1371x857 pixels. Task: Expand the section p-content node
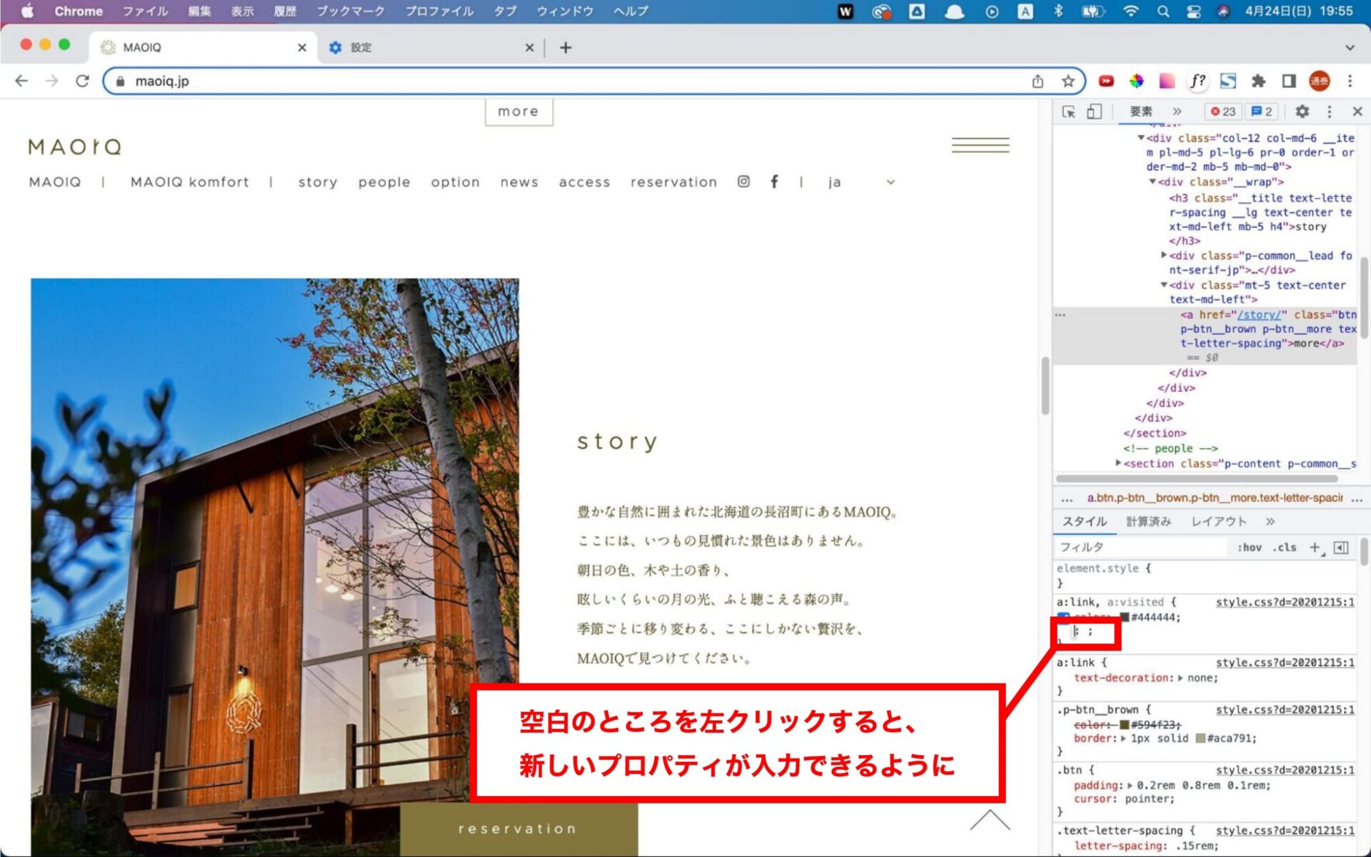tap(1118, 463)
